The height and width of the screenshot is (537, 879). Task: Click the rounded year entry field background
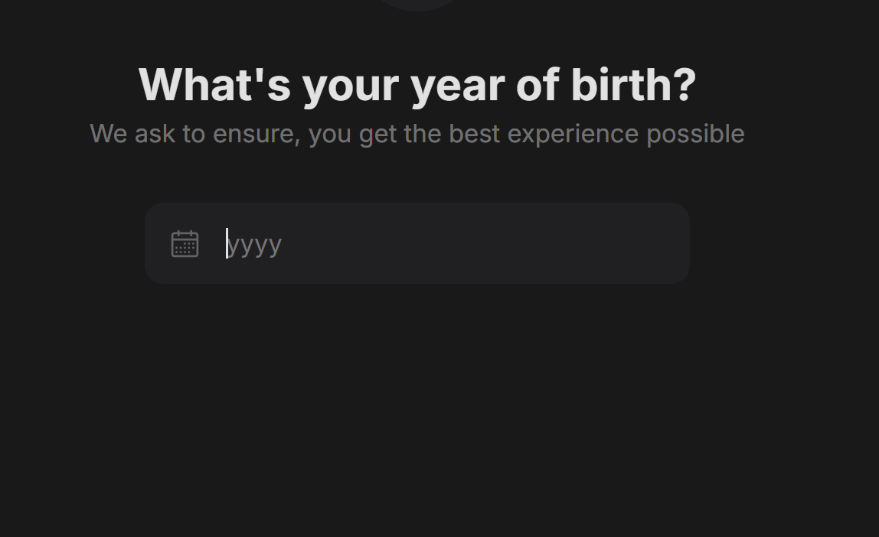click(x=417, y=243)
